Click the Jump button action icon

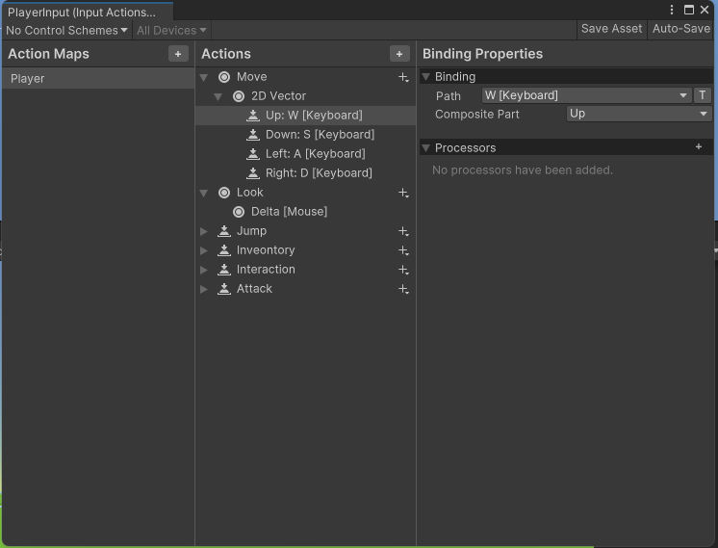(224, 231)
